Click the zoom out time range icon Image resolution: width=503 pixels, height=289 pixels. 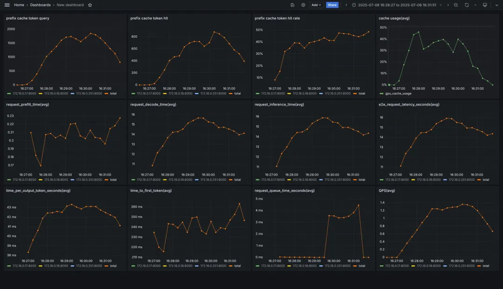(x=456, y=5)
